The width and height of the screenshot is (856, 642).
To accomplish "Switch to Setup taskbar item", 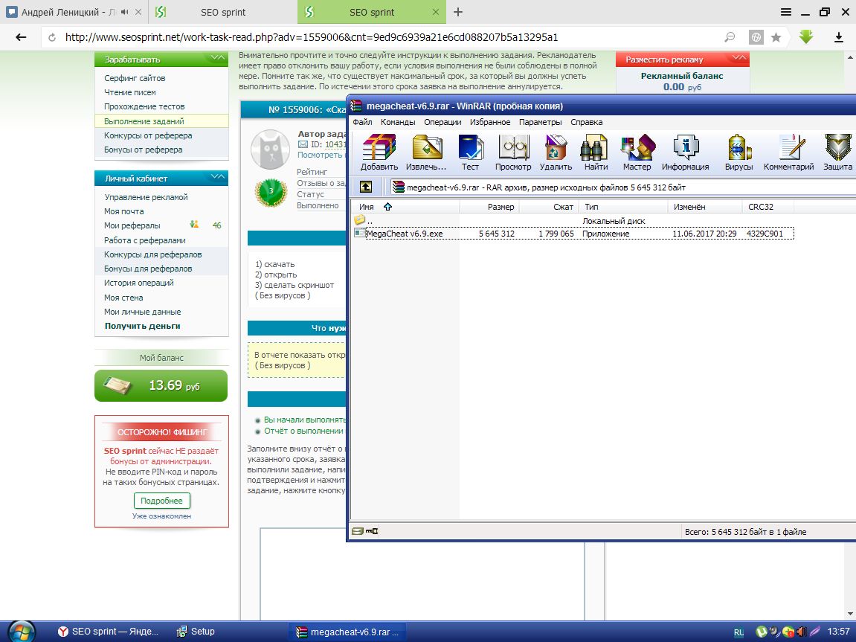I will tap(196, 632).
